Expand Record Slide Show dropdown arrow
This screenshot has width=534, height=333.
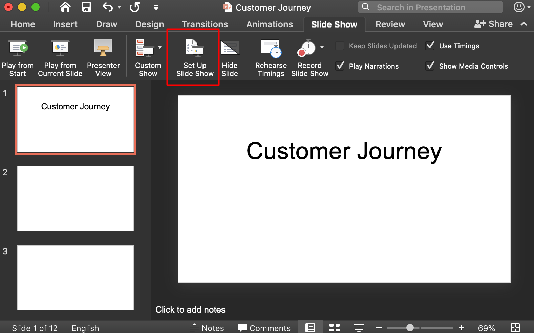point(322,48)
